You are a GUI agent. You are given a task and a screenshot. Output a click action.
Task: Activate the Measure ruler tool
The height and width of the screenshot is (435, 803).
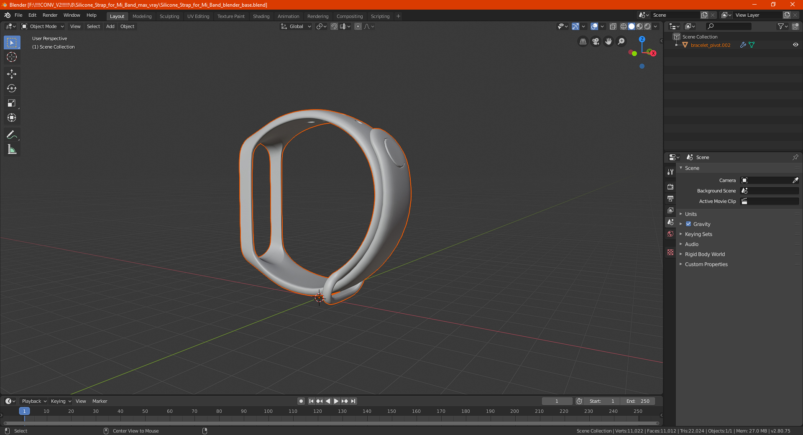pos(12,149)
